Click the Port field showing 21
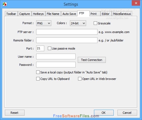 tap(40, 48)
